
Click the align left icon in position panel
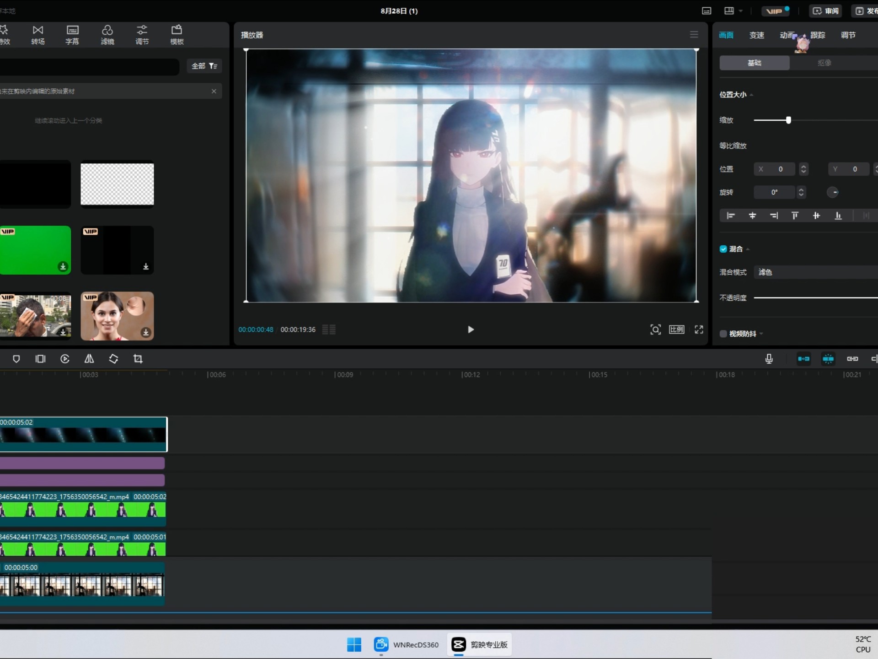pos(731,216)
